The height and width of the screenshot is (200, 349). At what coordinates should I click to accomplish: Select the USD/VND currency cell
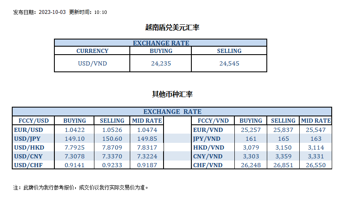point(92,64)
